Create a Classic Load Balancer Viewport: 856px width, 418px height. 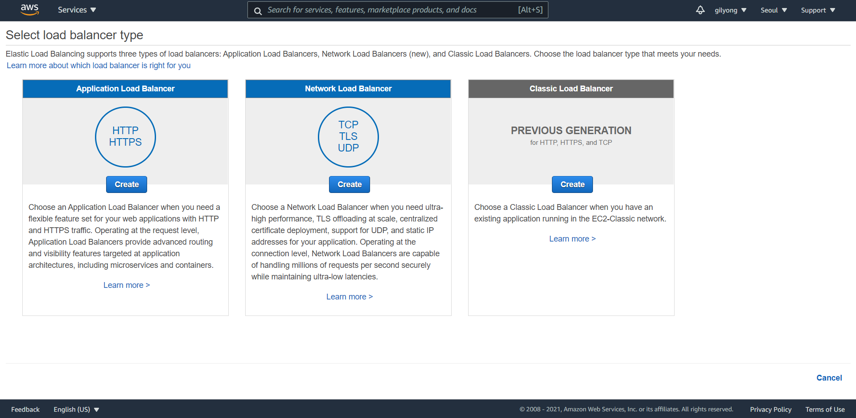pyautogui.click(x=572, y=184)
